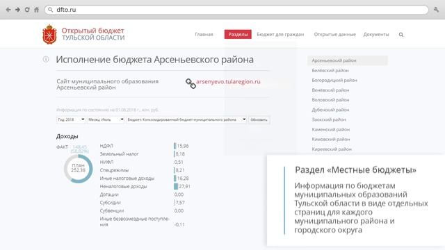
Task: Click the Земельный налог row label
Action: (x=119, y=154)
